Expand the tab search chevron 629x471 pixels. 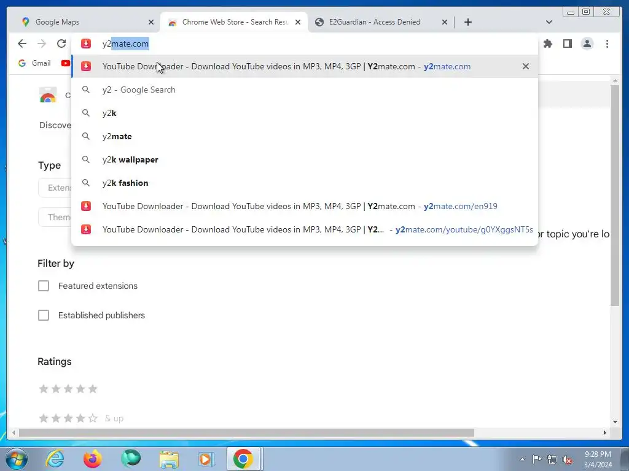click(549, 22)
